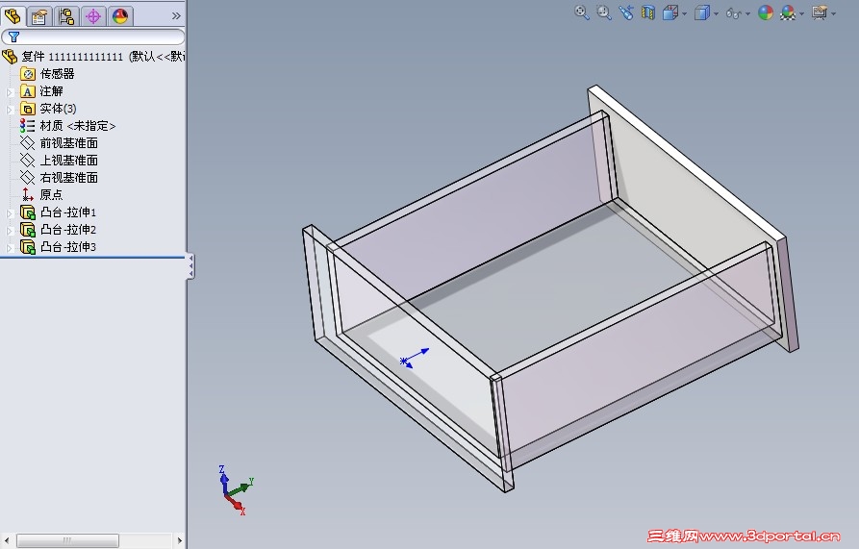859x549 pixels.
Task: Click the 实体(3) folder icon
Action: [x=27, y=109]
